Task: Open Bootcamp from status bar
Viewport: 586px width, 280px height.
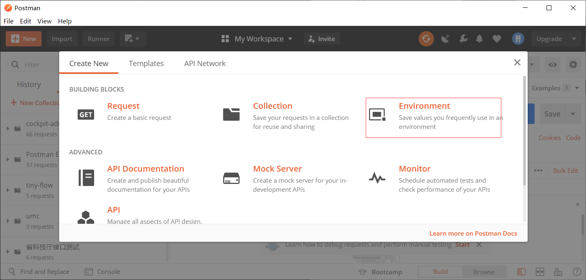Action: [380, 272]
